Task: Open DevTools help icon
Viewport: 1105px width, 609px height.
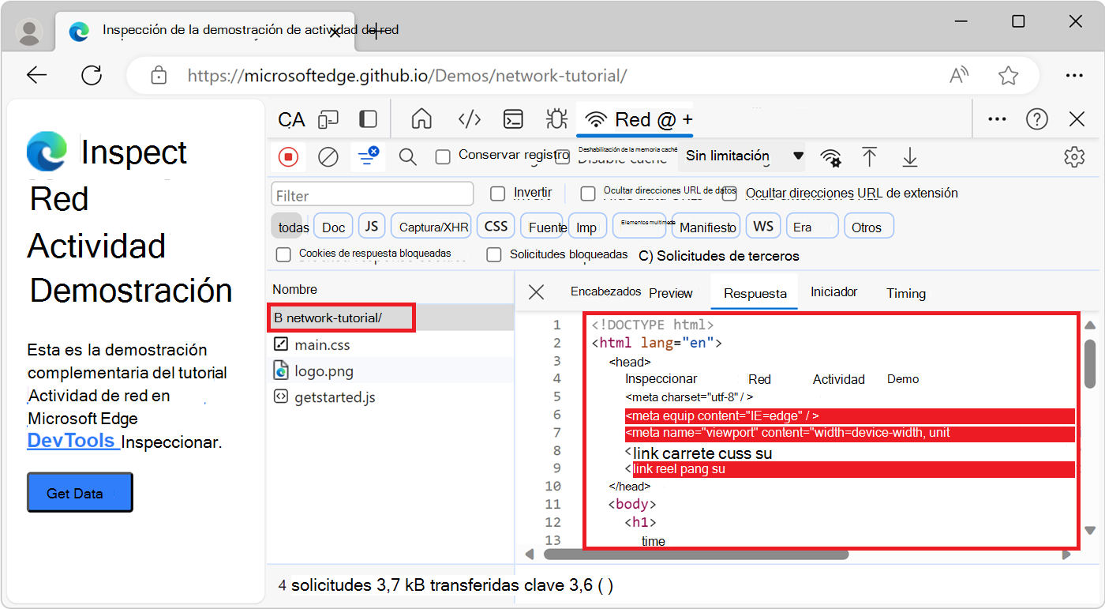Action: (1037, 119)
